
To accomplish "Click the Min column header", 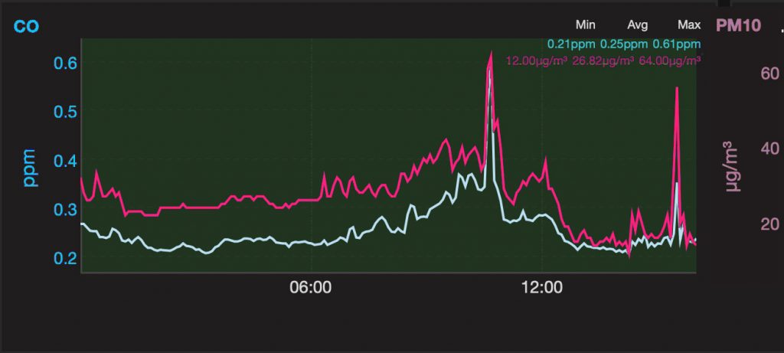I will point(586,25).
